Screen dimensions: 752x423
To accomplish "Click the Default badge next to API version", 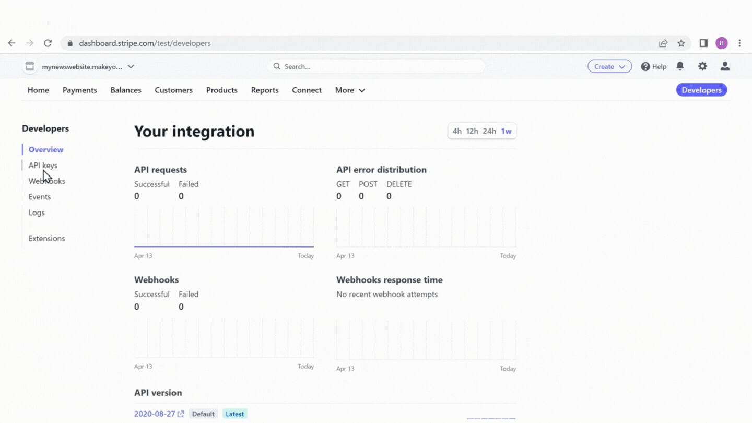I will coord(203,414).
